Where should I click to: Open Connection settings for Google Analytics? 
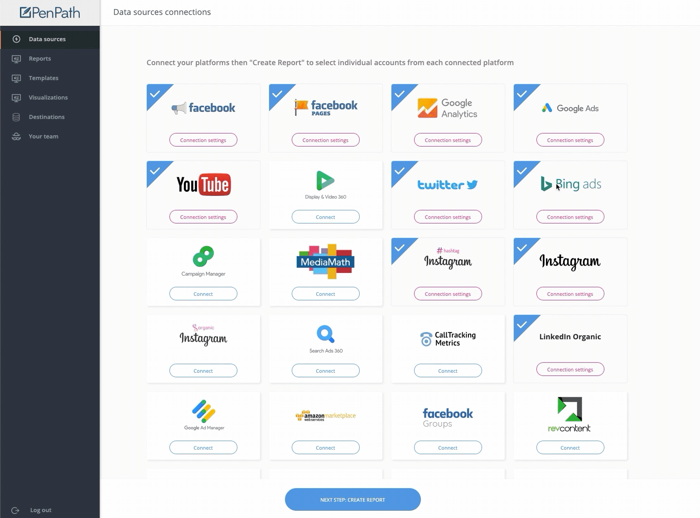(x=448, y=140)
